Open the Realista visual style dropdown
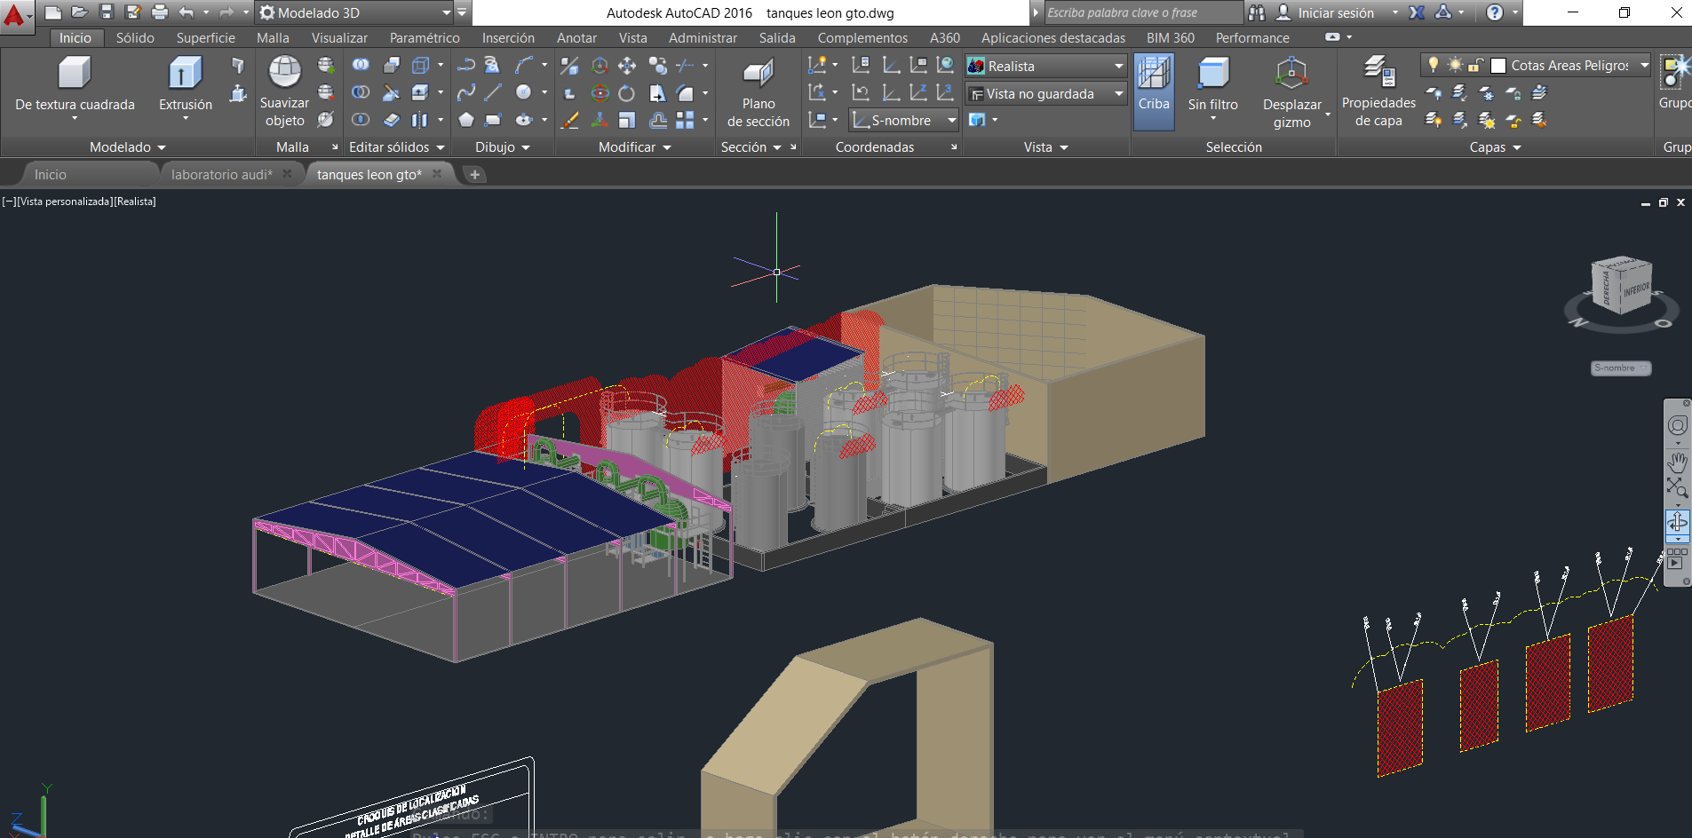1692x838 pixels. click(x=1118, y=67)
